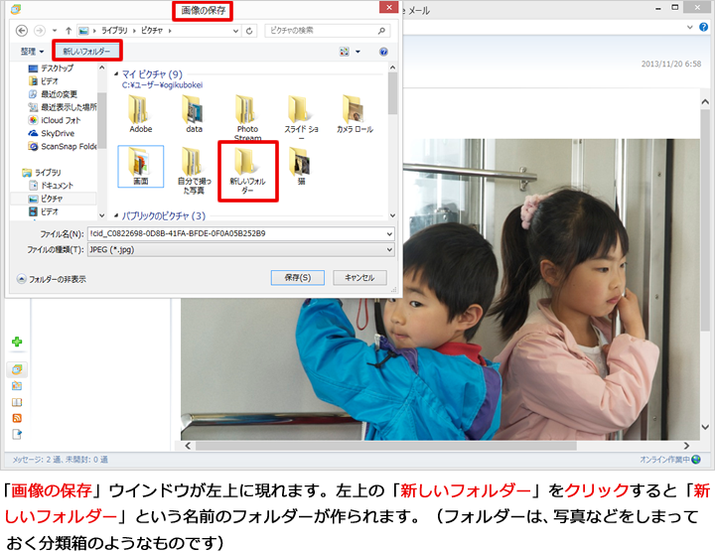
Task: Click the ファイル名 text field
Action: tap(236, 234)
